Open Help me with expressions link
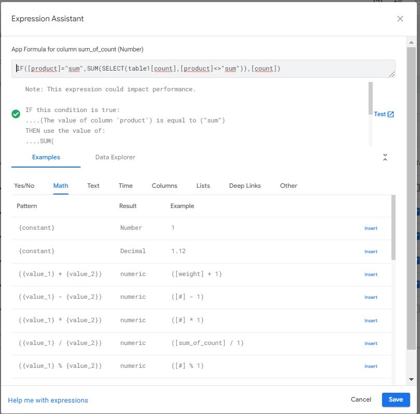The width and height of the screenshot is (420, 414). pyautogui.click(x=48, y=400)
